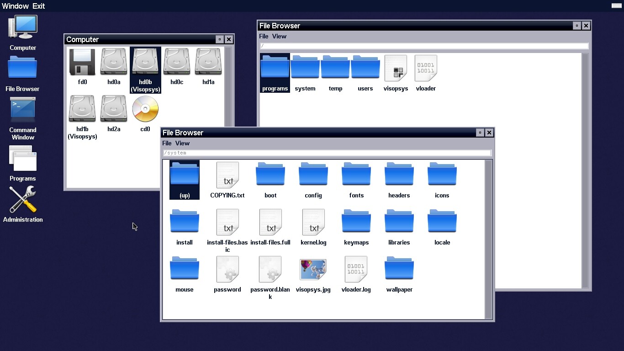This screenshot has height=351, width=624.
Task: Select the visopsys.jpg image file
Action: coord(313,270)
